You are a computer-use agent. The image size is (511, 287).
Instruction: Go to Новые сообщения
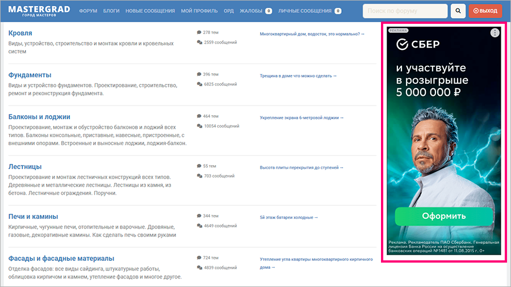point(150,11)
